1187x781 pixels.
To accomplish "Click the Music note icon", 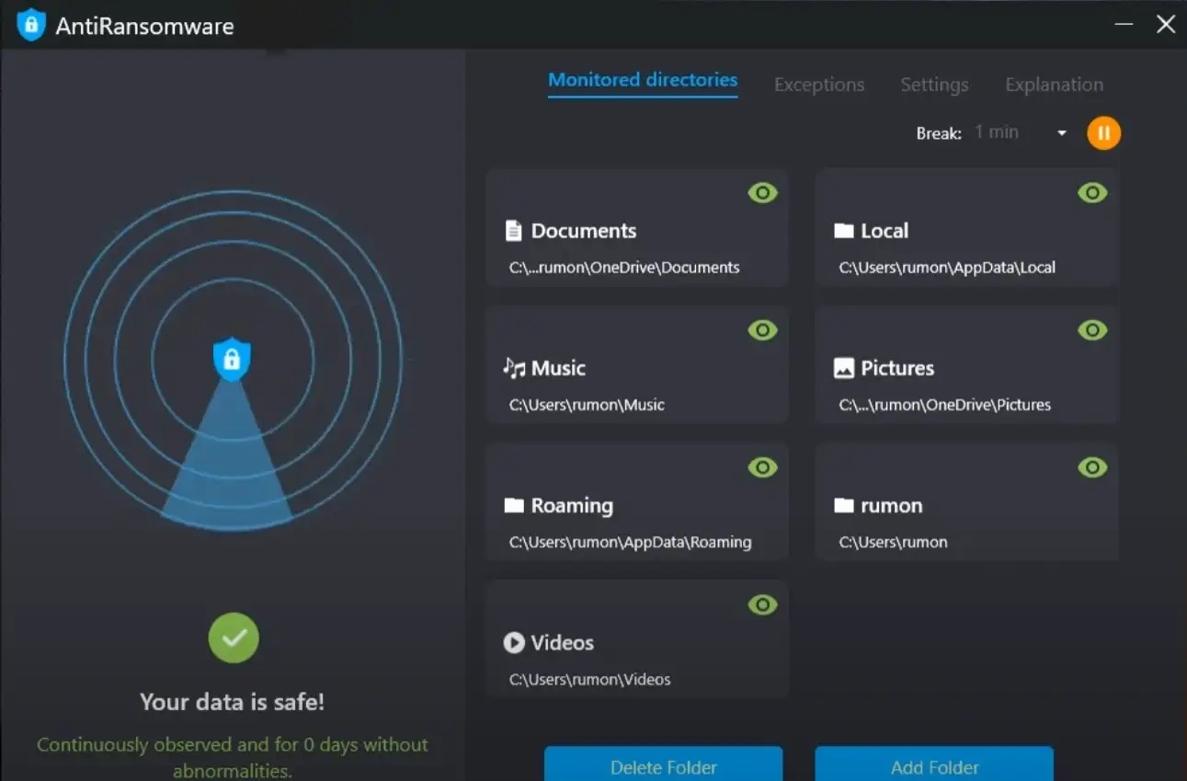I will tap(514, 368).
